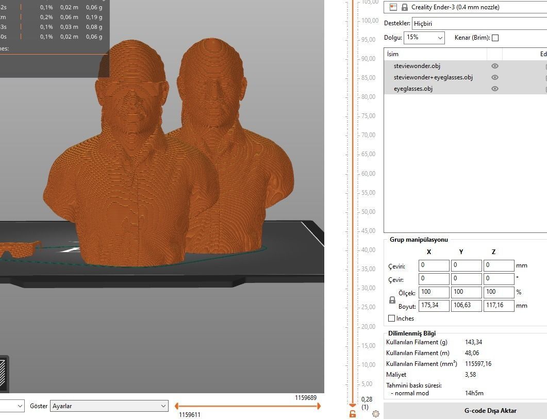The height and width of the screenshot is (419, 547).
Task: Check the Inches checkbox
Action: tap(391, 318)
